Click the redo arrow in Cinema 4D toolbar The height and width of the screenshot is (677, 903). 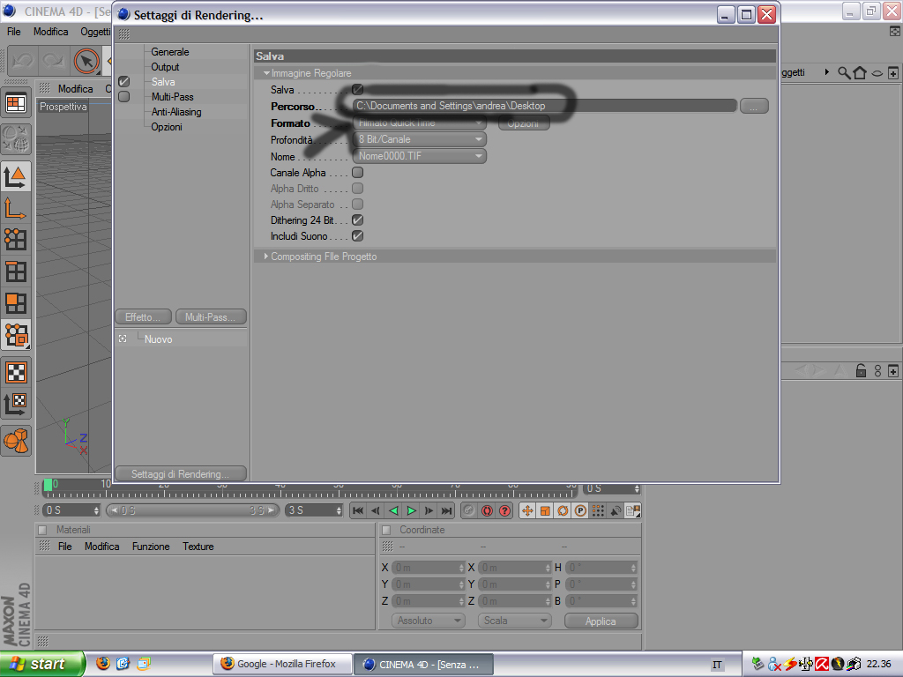[54, 61]
